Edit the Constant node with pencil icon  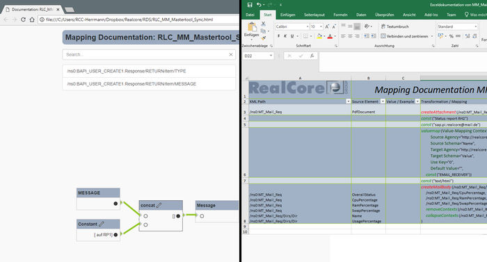[102, 224]
